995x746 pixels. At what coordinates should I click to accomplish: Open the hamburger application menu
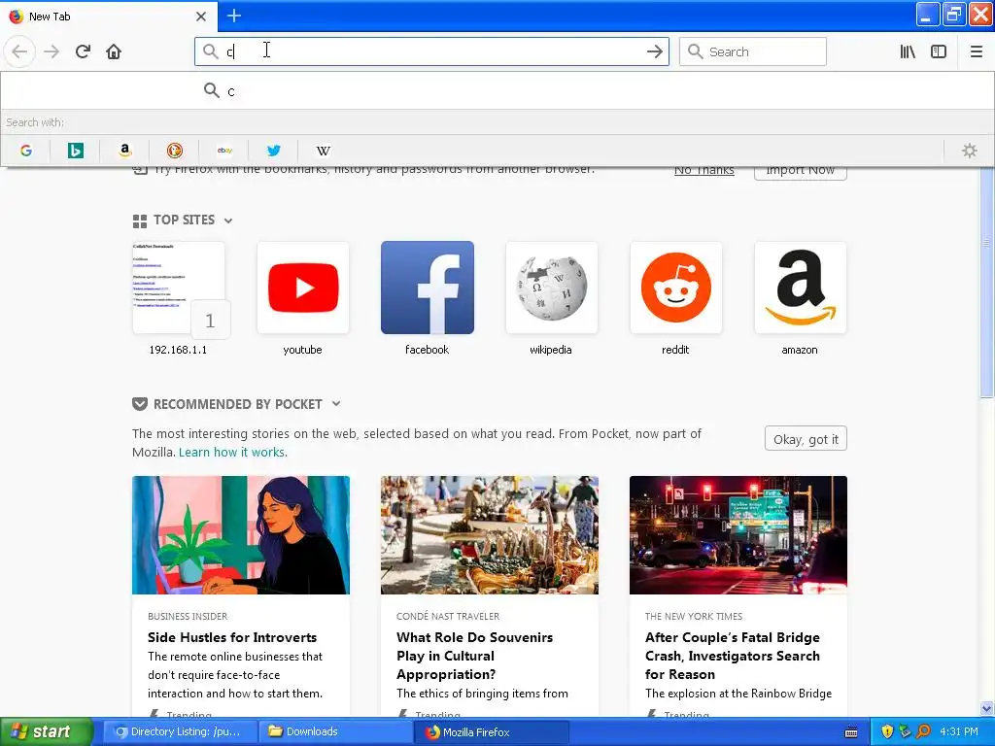977,51
